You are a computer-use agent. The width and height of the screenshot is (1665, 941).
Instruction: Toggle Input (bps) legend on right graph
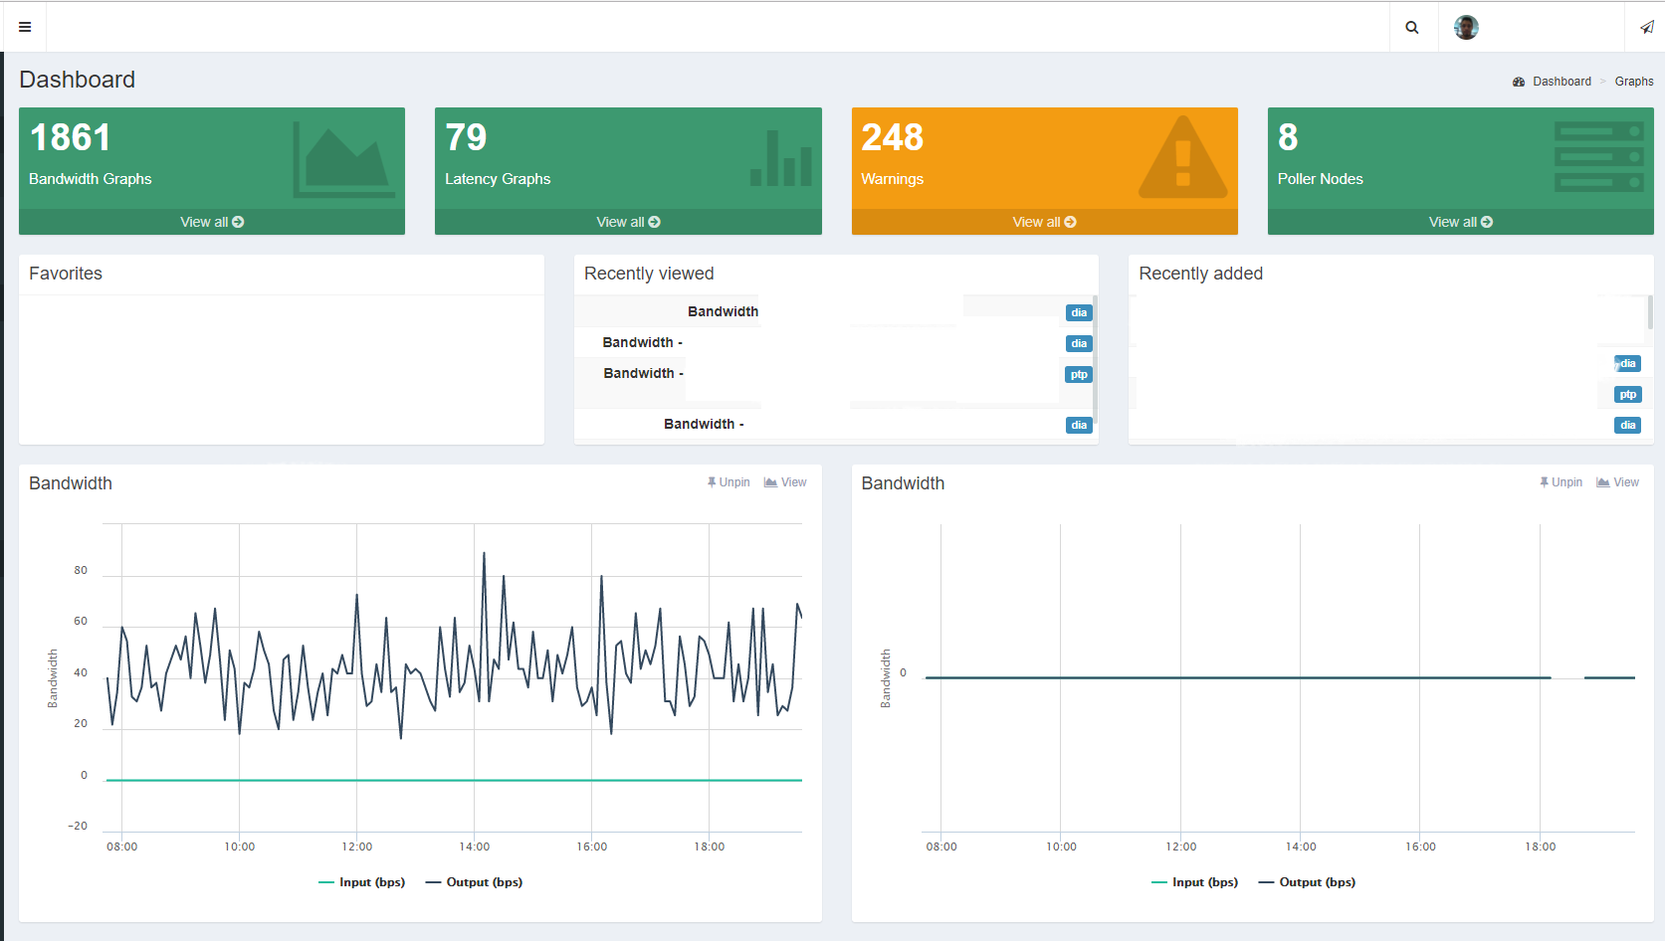tap(1194, 882)
